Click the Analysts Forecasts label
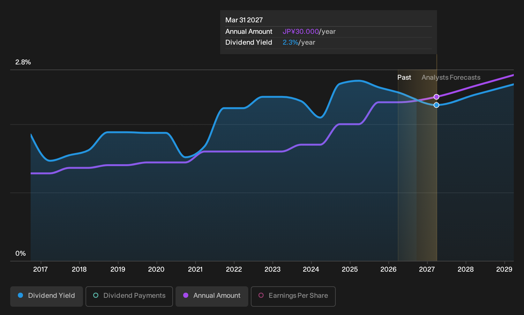 point(451,77)
